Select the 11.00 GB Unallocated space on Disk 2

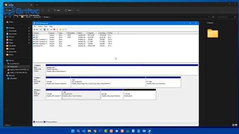[140, 94]
